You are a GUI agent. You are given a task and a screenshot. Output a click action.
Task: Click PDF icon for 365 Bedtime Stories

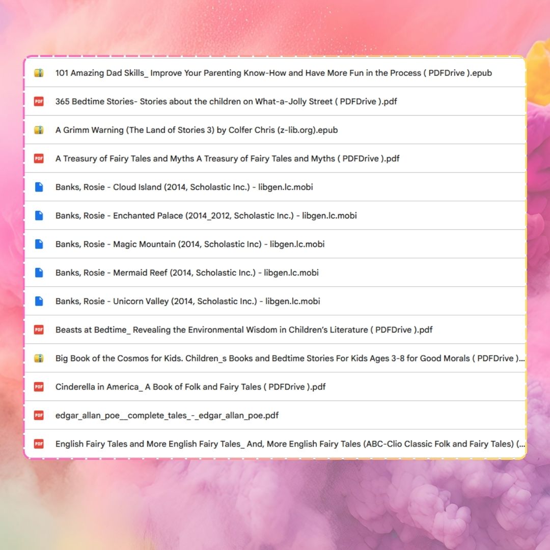tap(39, 101)
